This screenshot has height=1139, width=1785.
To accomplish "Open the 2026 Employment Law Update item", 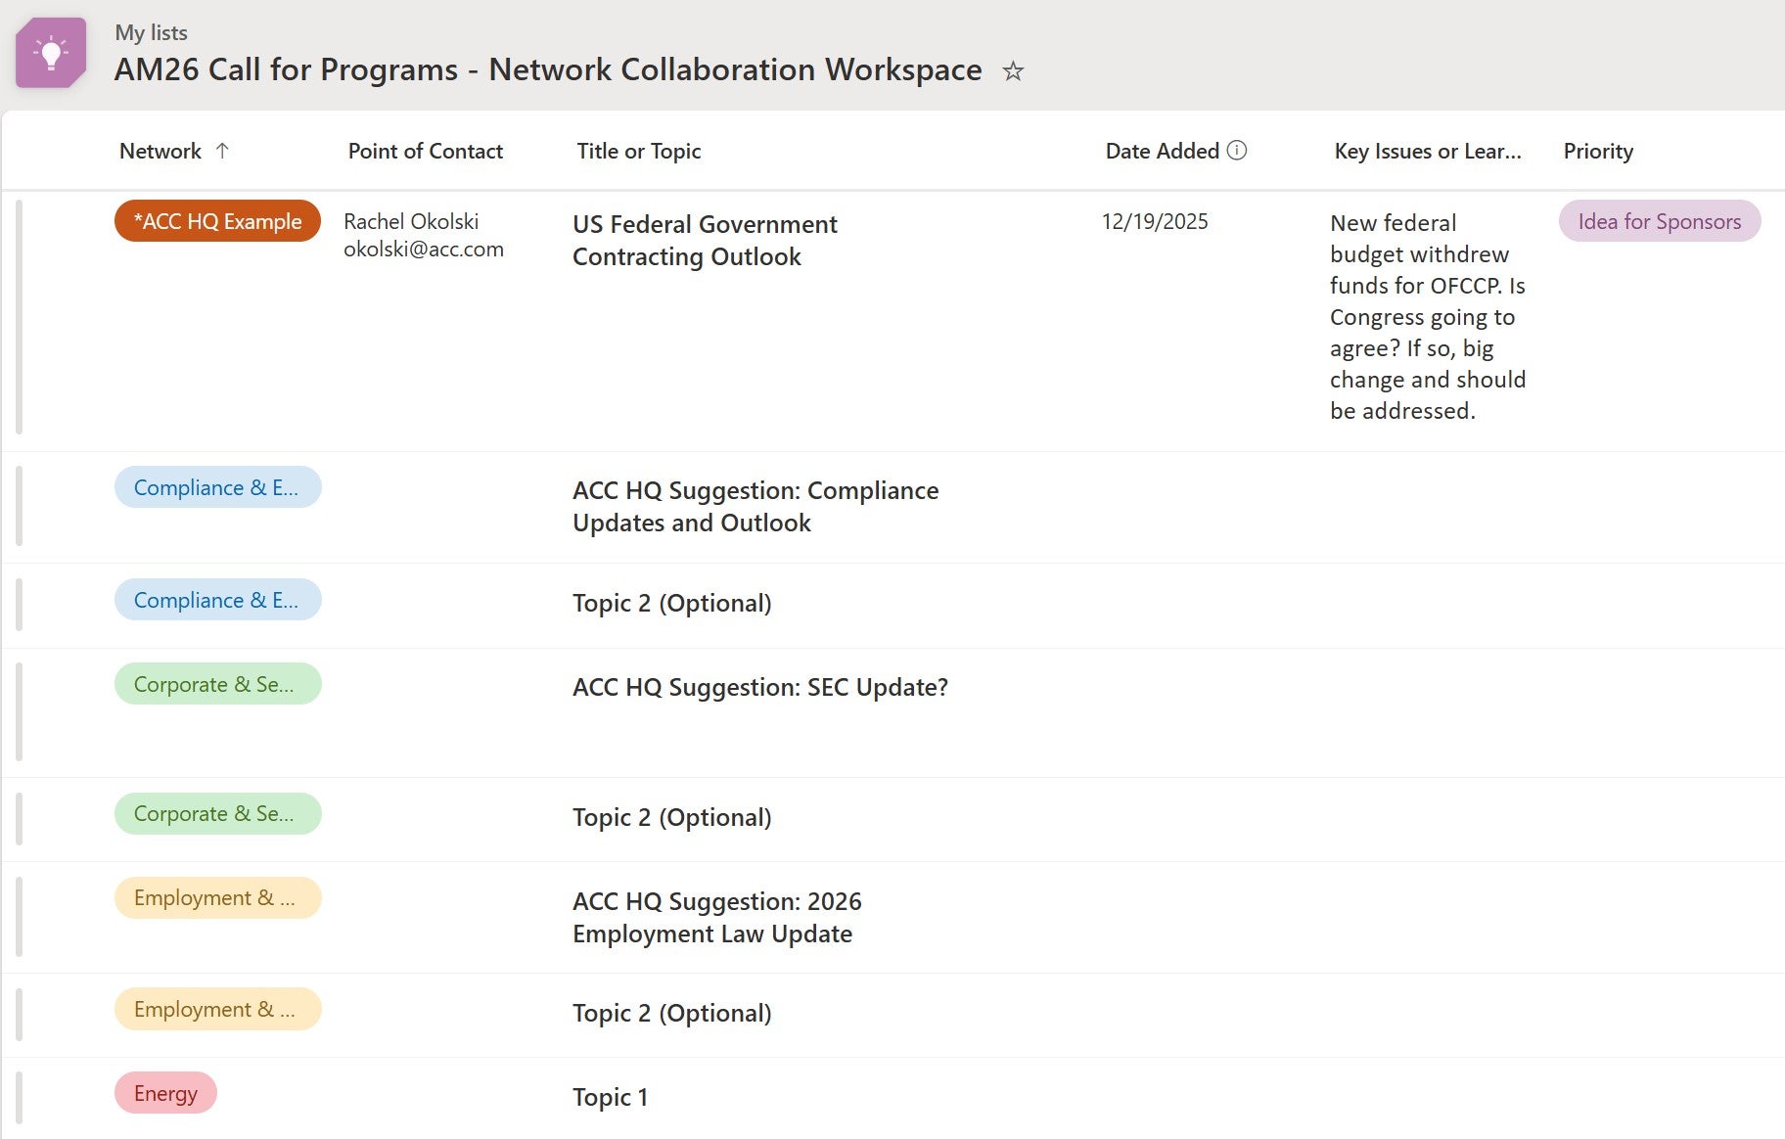I will click(716, 917).
